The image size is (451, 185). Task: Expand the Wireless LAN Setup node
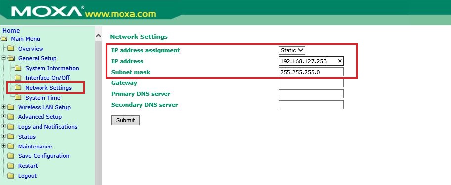[x=4, y=107]
